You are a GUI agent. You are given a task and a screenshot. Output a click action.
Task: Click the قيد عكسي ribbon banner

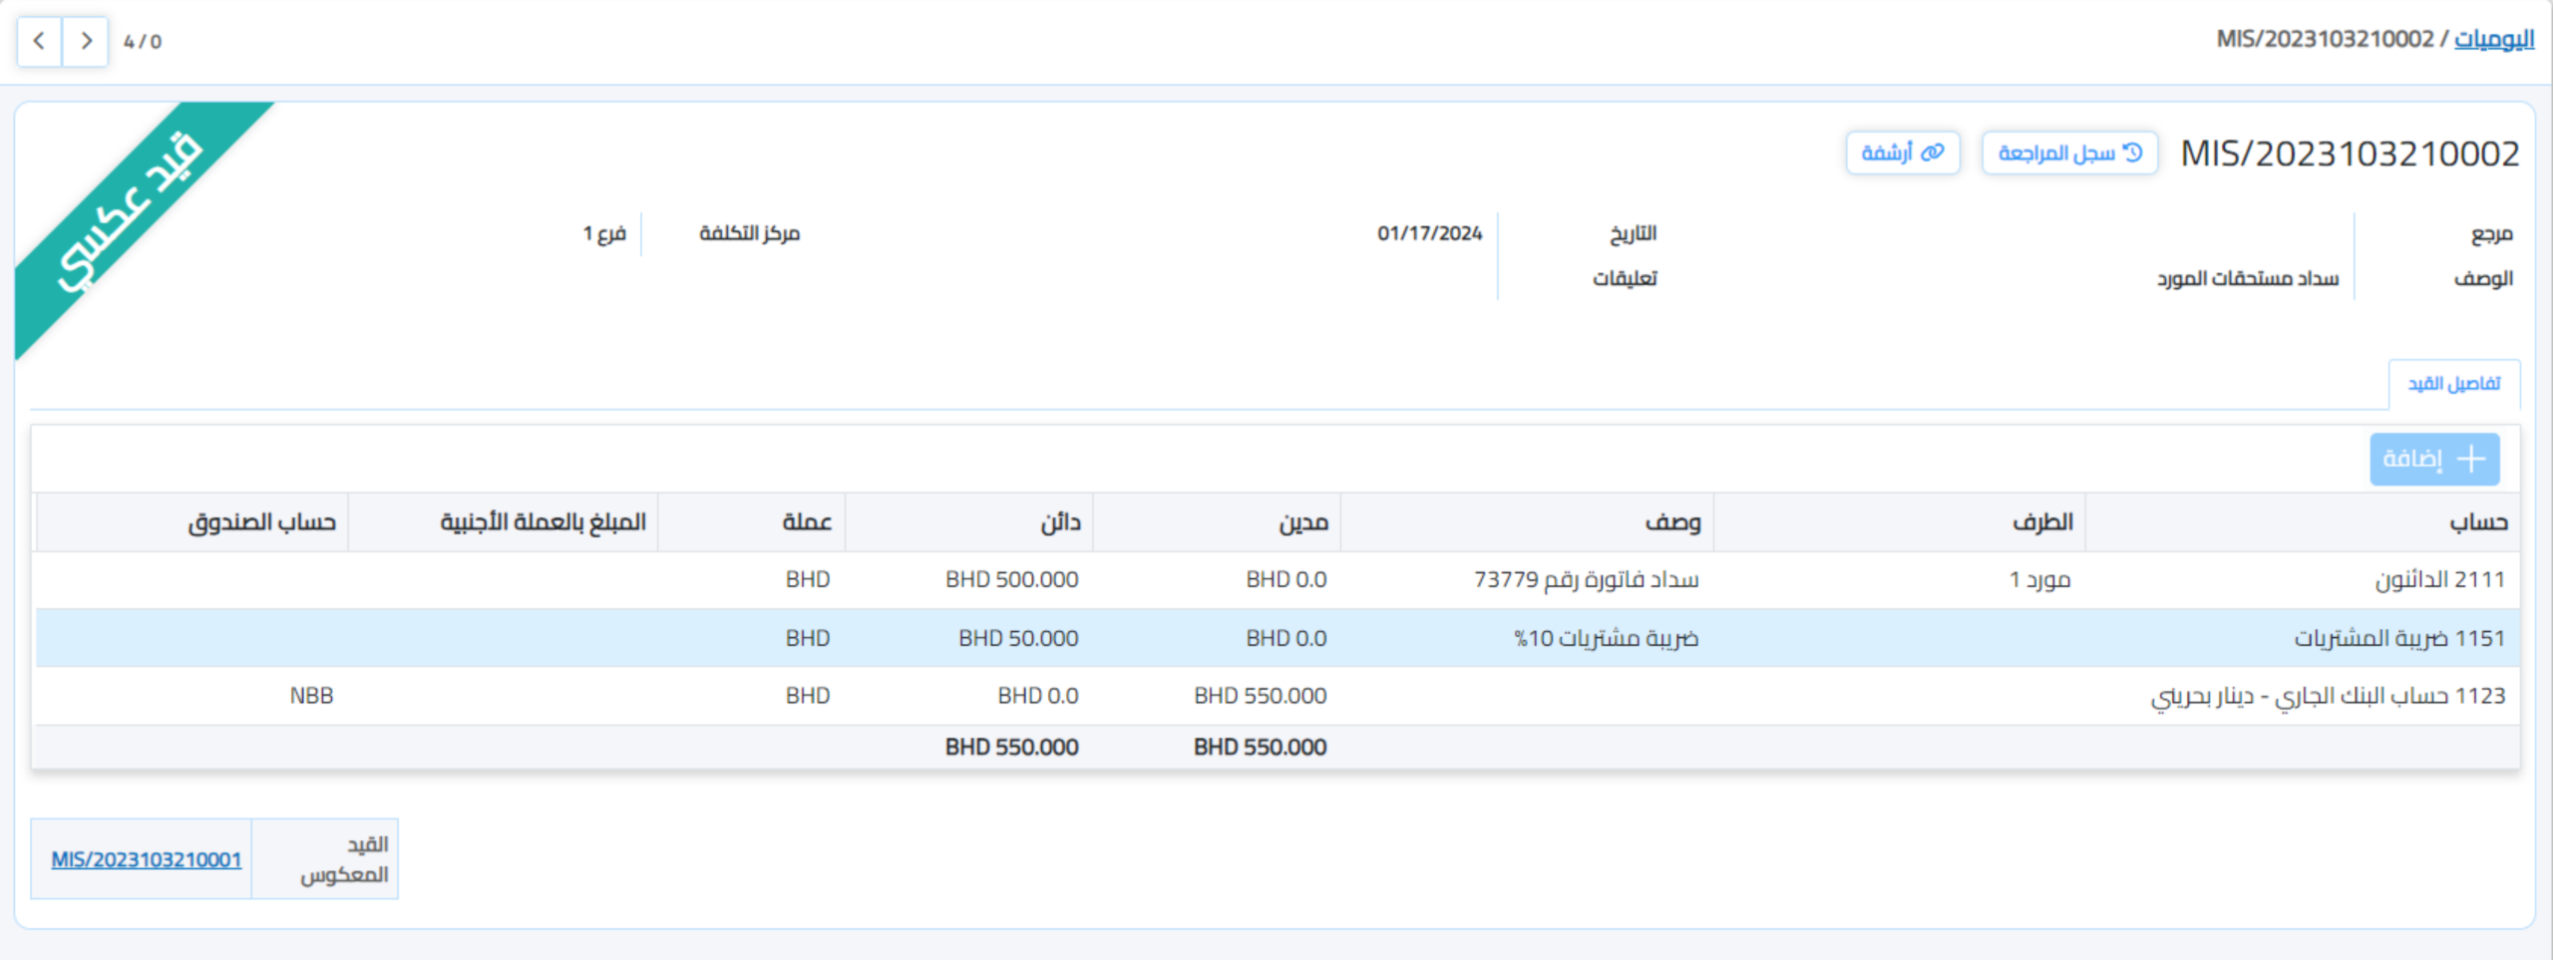click(x=130, y=214)
